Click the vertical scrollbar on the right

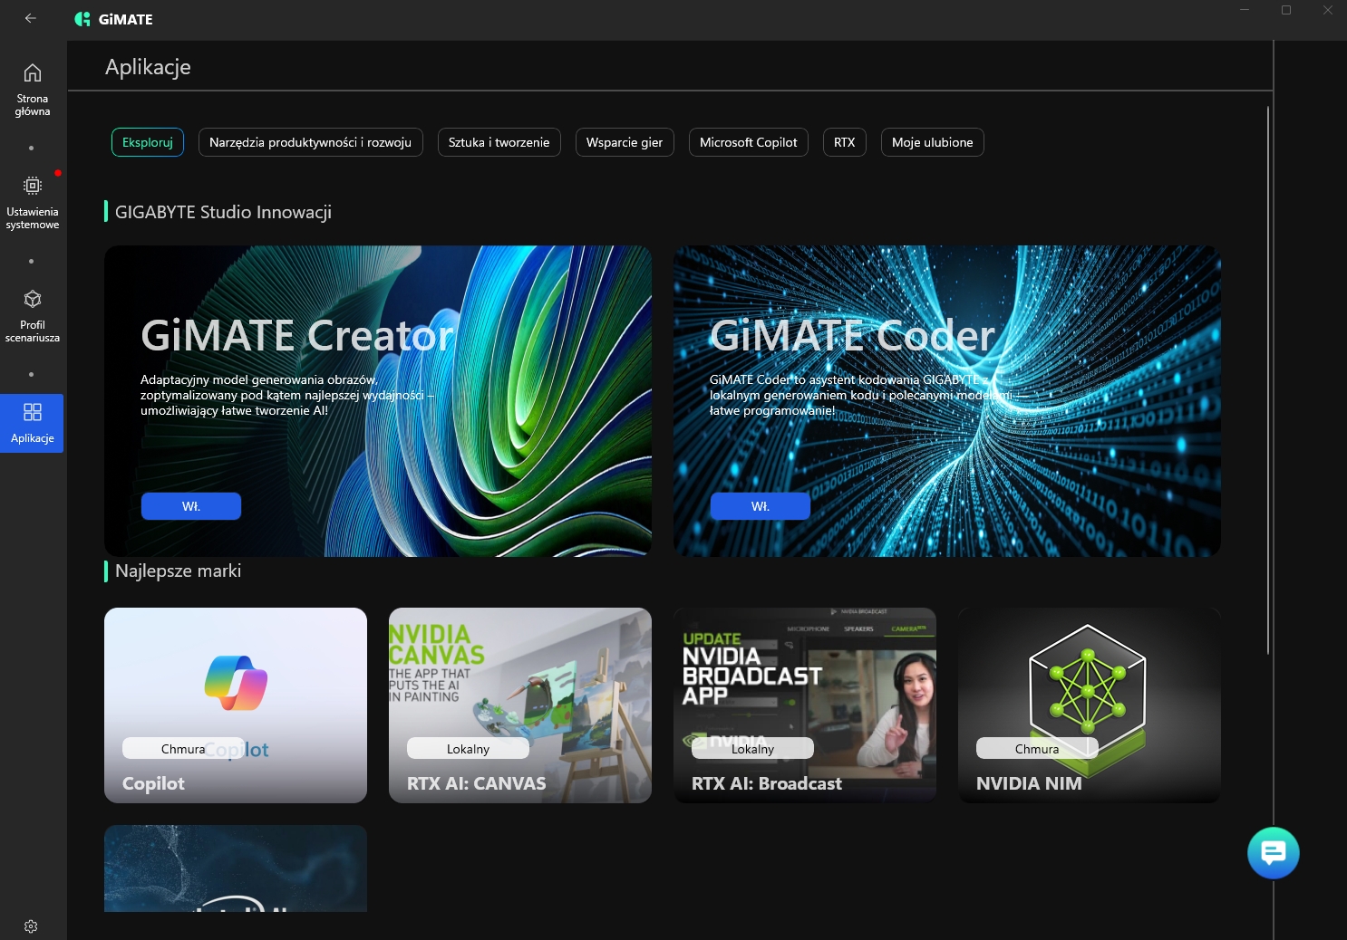click(1267, 380)
